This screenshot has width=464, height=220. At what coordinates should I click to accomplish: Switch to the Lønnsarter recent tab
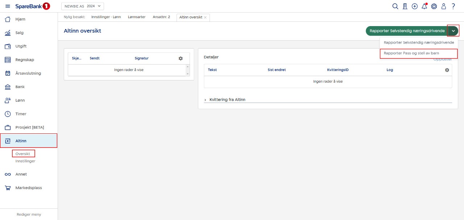[137, 17]
